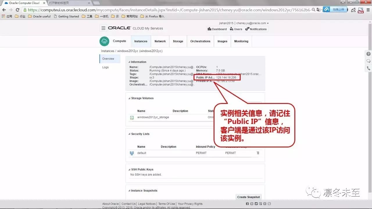Switch to the Orchestrations tab
The height and width of the screenshot is (209, 372).
200,41
